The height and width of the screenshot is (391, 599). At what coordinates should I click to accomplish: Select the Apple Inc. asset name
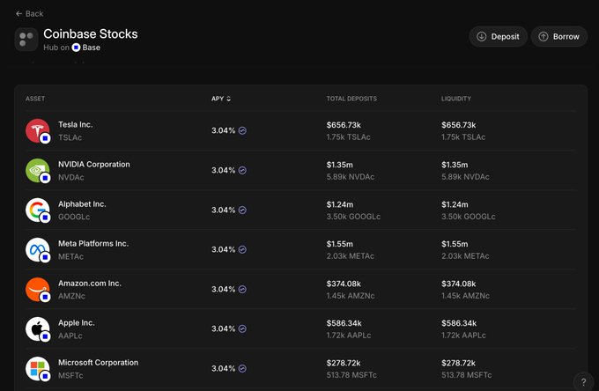tap(77, 323)
